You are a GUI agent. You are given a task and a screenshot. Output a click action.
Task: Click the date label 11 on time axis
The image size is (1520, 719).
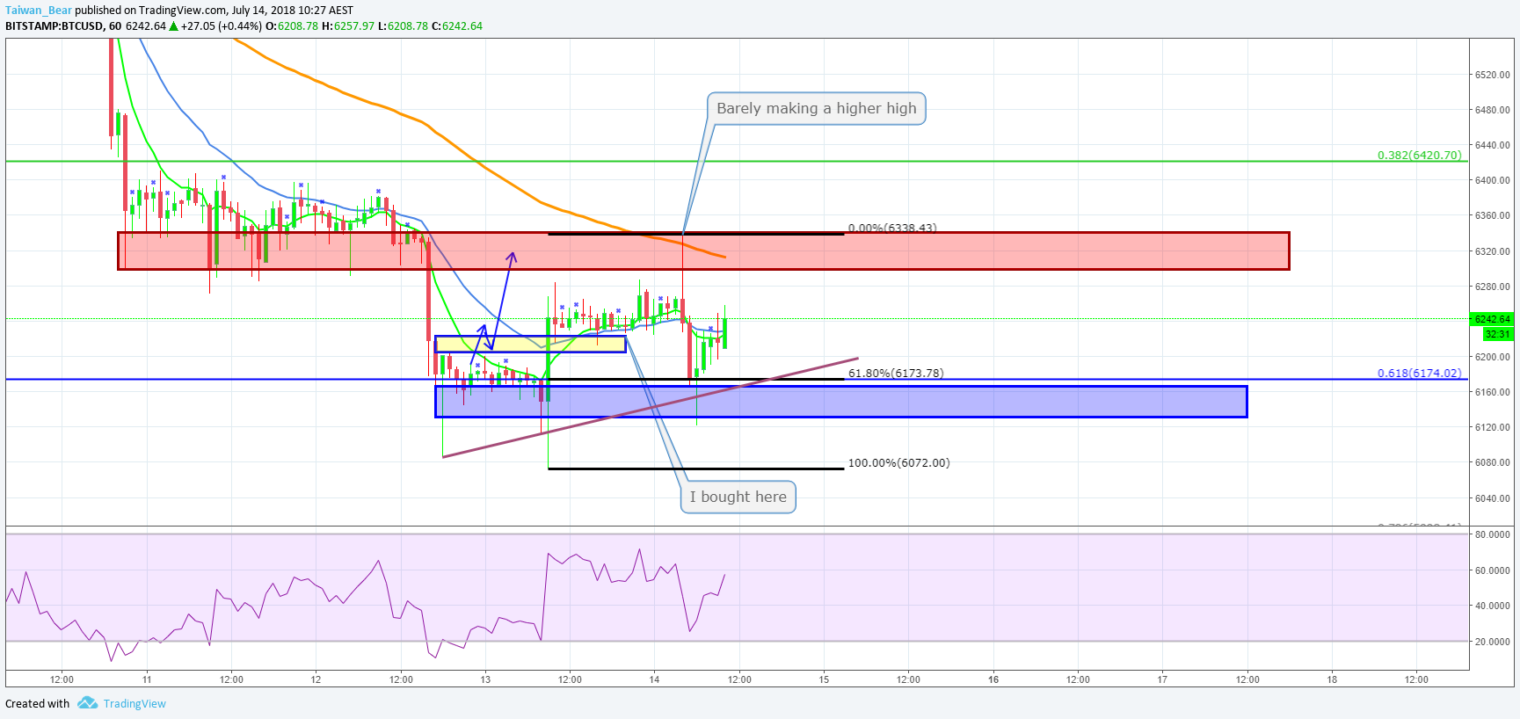tap(147, 679)
